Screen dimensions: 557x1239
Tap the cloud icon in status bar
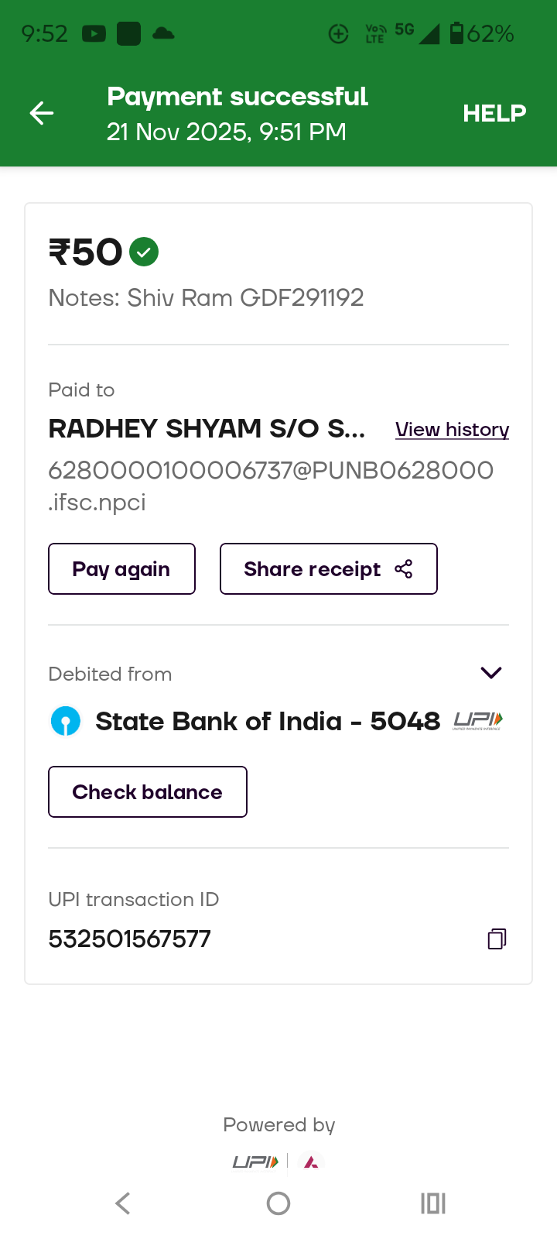point(163,33)
